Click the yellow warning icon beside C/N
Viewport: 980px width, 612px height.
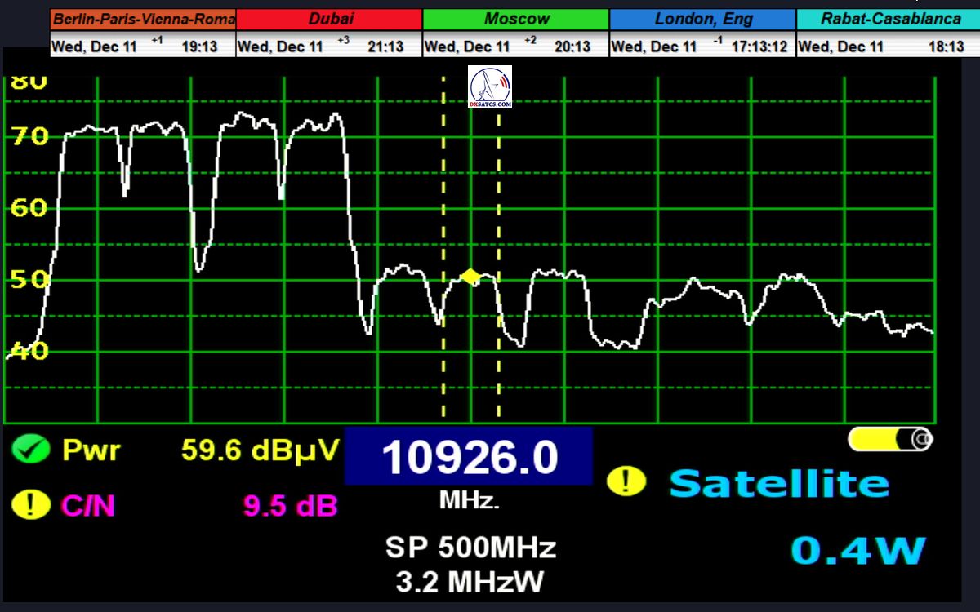[31, 505]
